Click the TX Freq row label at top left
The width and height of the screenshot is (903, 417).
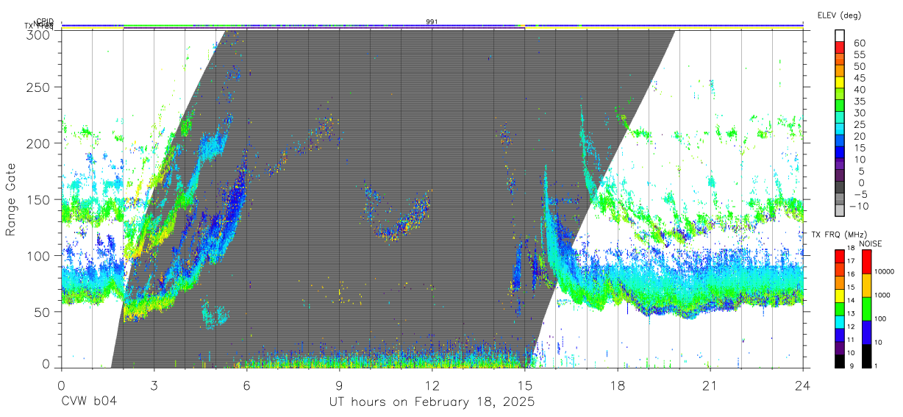pos(39,26)
